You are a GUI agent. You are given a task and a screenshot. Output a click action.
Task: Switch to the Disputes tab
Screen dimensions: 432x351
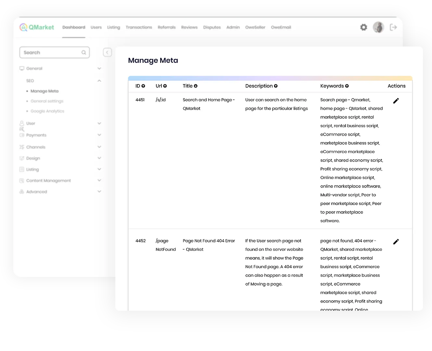(x=212, y=27)
